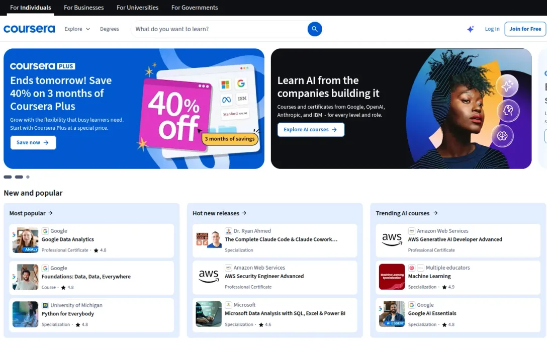Image resolution: width=547 pixels, height=341 pixels.
Task: Switch to the For Businesses tab
Action: [x=84, y=8]
